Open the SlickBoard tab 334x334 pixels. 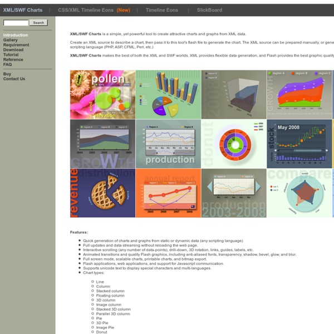[209, 10]
